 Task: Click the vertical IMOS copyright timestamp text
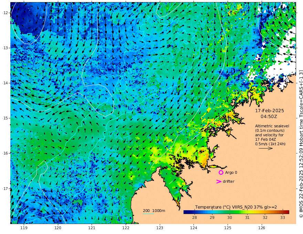click(x=301, y=144)
